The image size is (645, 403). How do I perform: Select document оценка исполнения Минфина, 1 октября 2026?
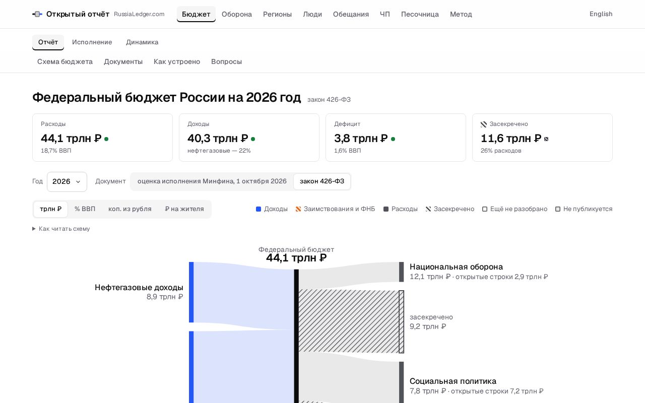tap(212, 181)
